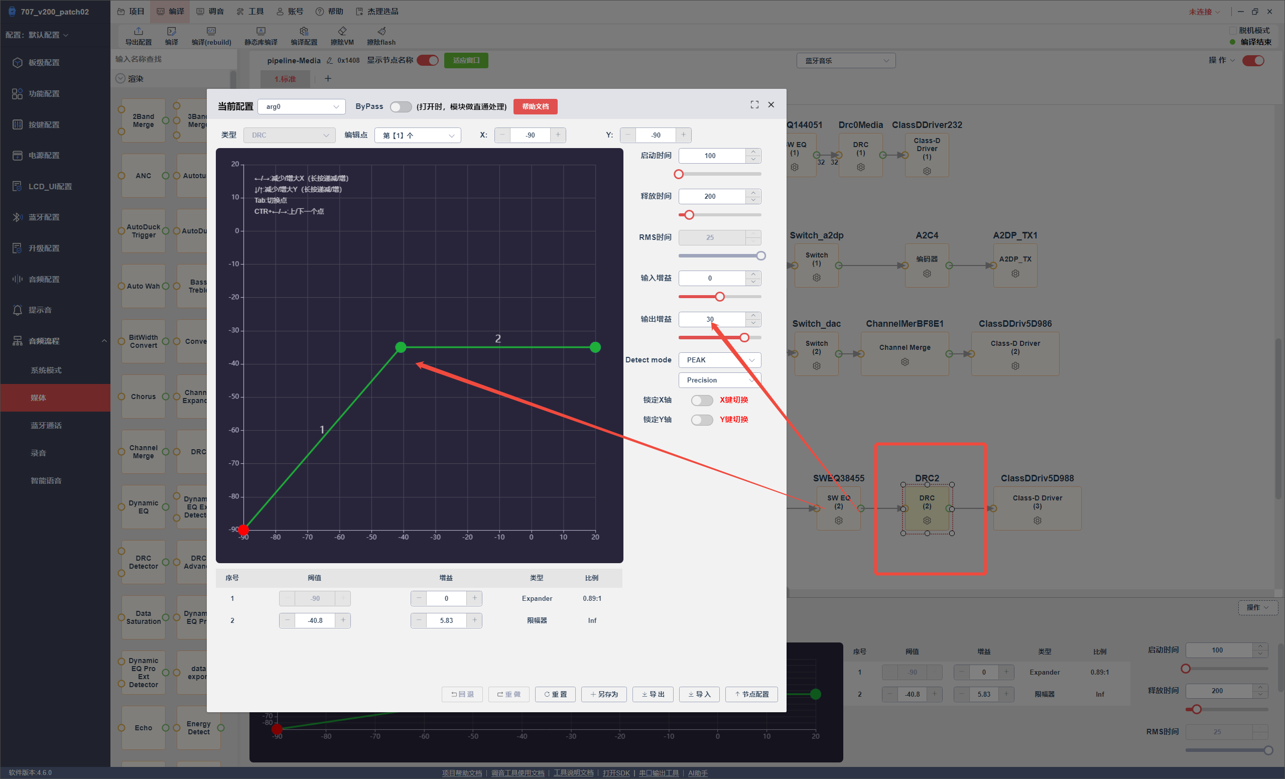Toggle the ByPass switch
Viewport: 1285px width, 779px height.
(401, 106)
